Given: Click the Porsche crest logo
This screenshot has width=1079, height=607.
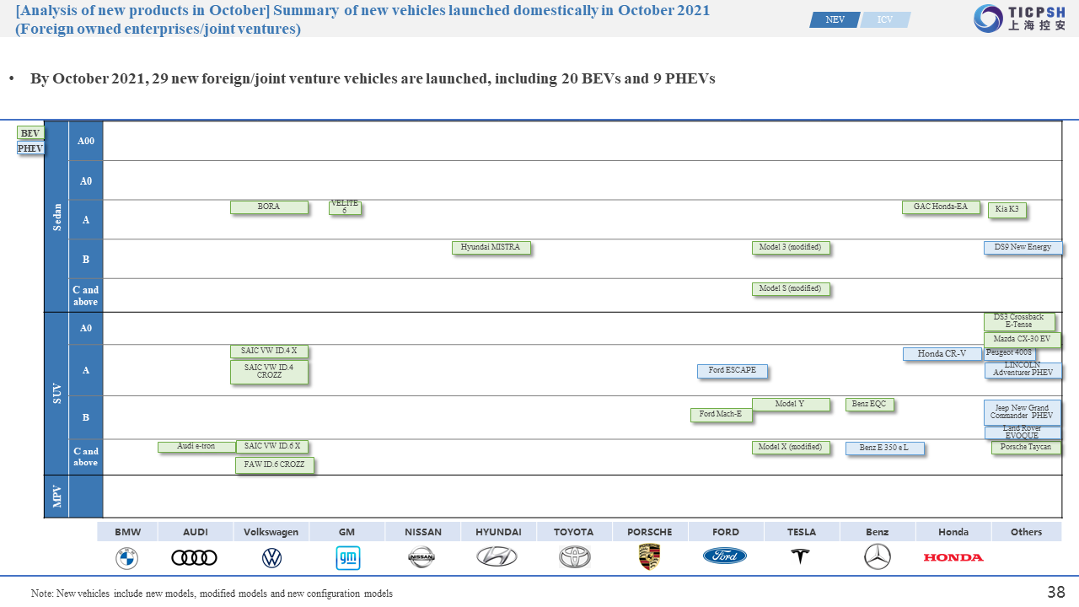Looking at the screenshot, I should pyautogui.click(x=649, y=556).
